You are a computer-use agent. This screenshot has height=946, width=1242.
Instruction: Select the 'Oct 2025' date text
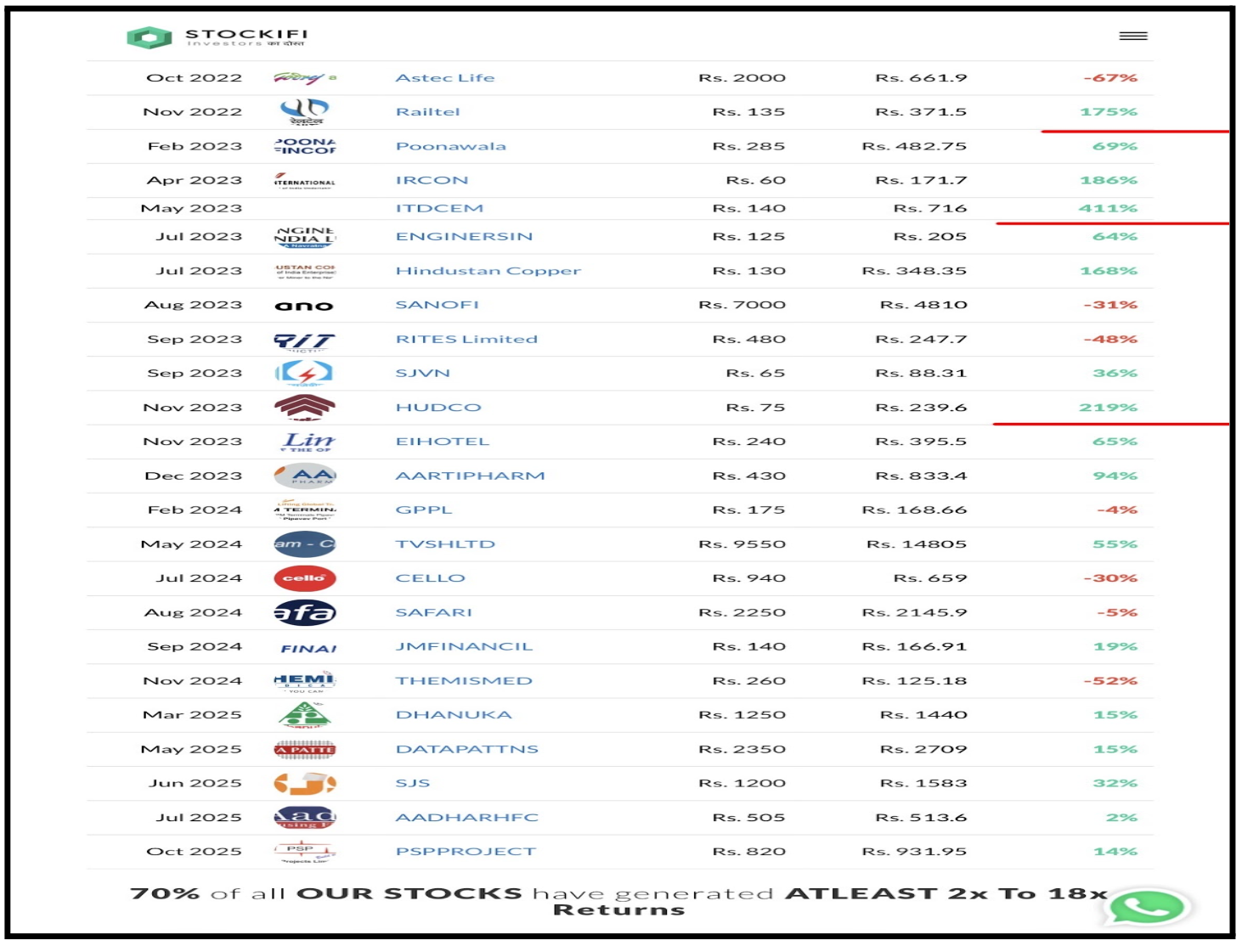coord(195,852)
